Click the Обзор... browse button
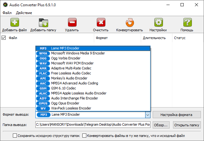Image resolution: width=204 pixels, height=141 pixels. [161, 125]
